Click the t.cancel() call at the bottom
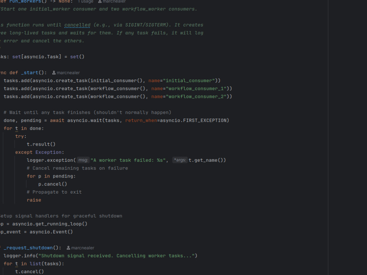The width and height of the screenshot is (367, 275). pos(29,272)
